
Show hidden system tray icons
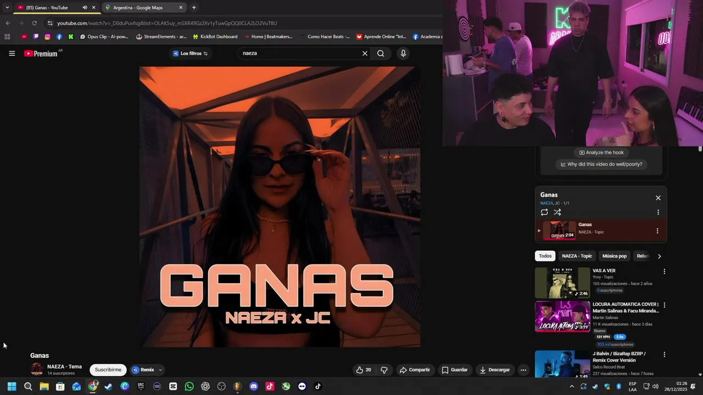(x=572, y=386)
